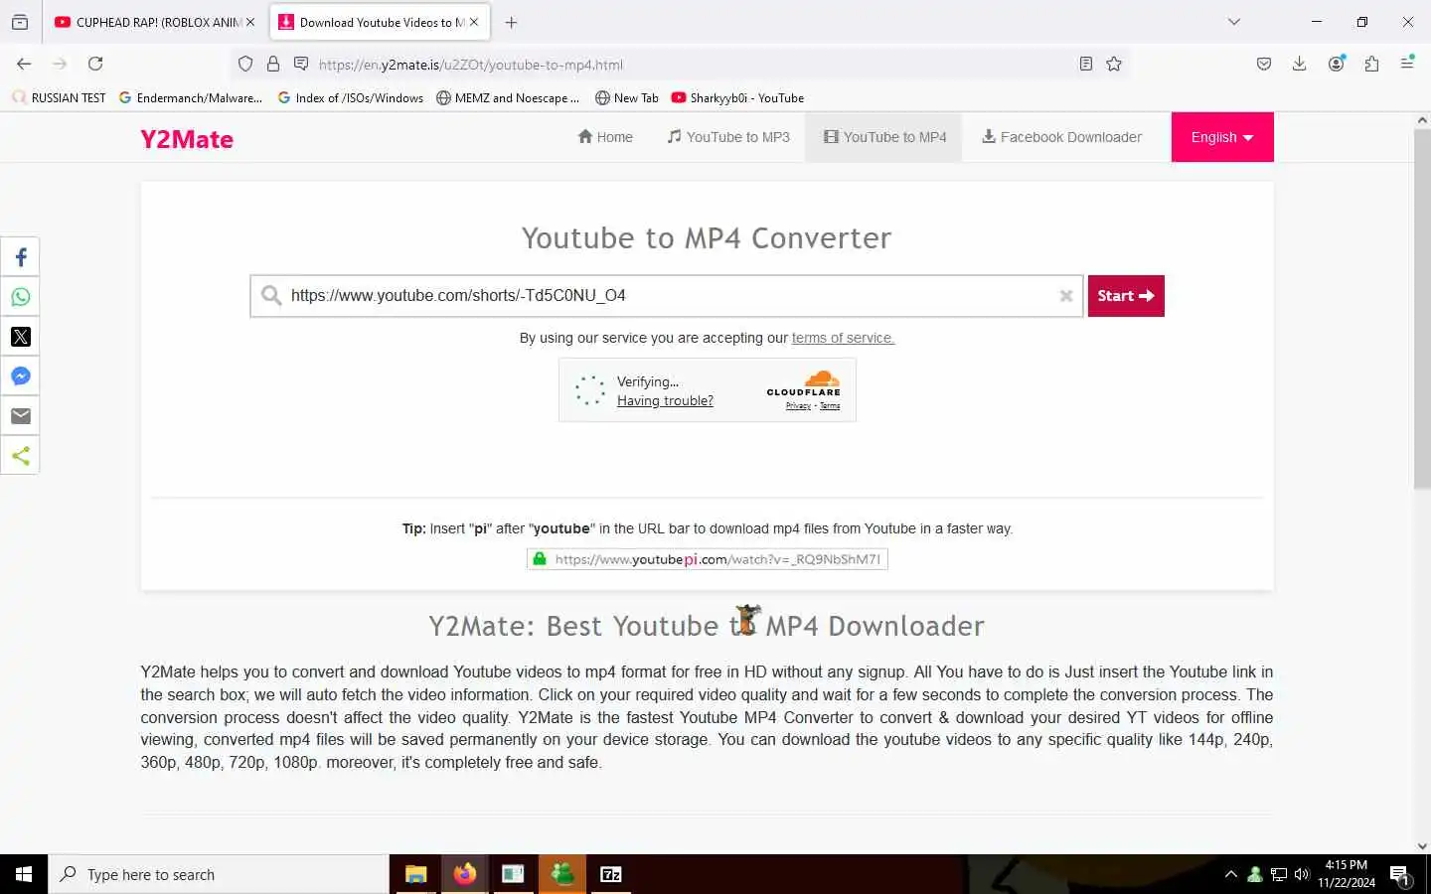
Task: Open RUSSIAN TEST bookmark
Action: [59, 97]
